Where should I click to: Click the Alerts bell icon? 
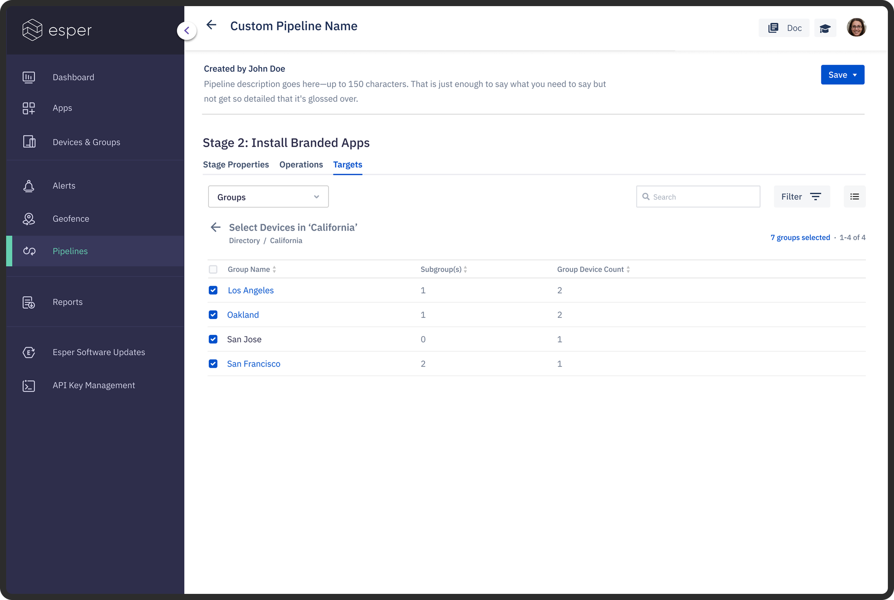tap(29, 186)
